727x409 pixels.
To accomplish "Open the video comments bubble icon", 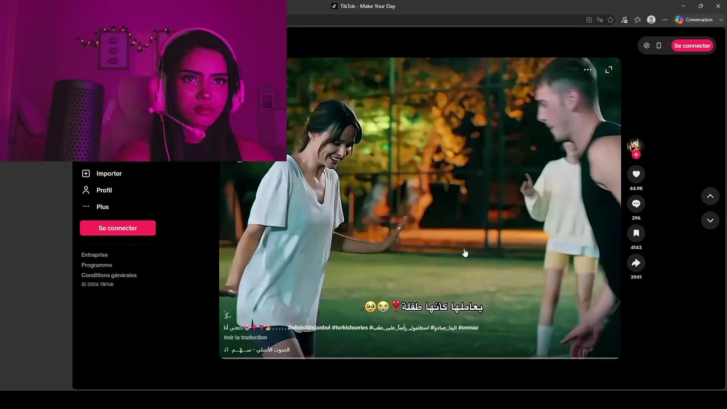I will (x=636, y=204).
